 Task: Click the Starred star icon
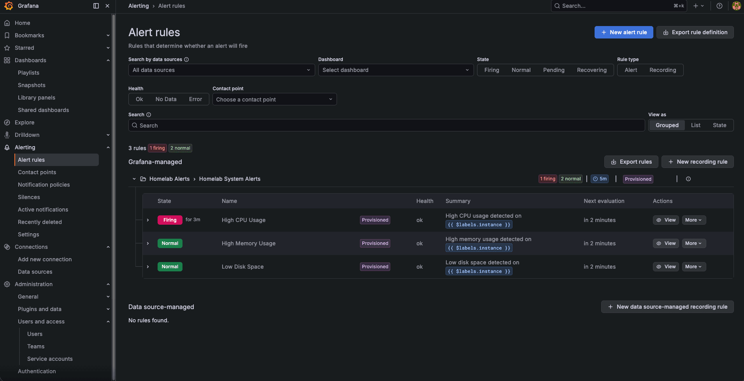click(7, 48)
